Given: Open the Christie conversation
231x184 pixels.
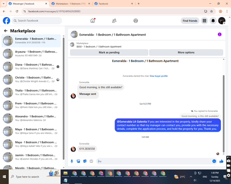Looking at the screenshot, I should click(31, 80).
